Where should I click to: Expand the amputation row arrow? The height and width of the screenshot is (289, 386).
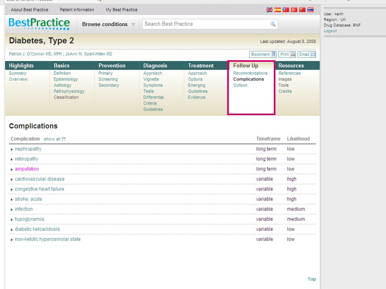click(12, 169)
